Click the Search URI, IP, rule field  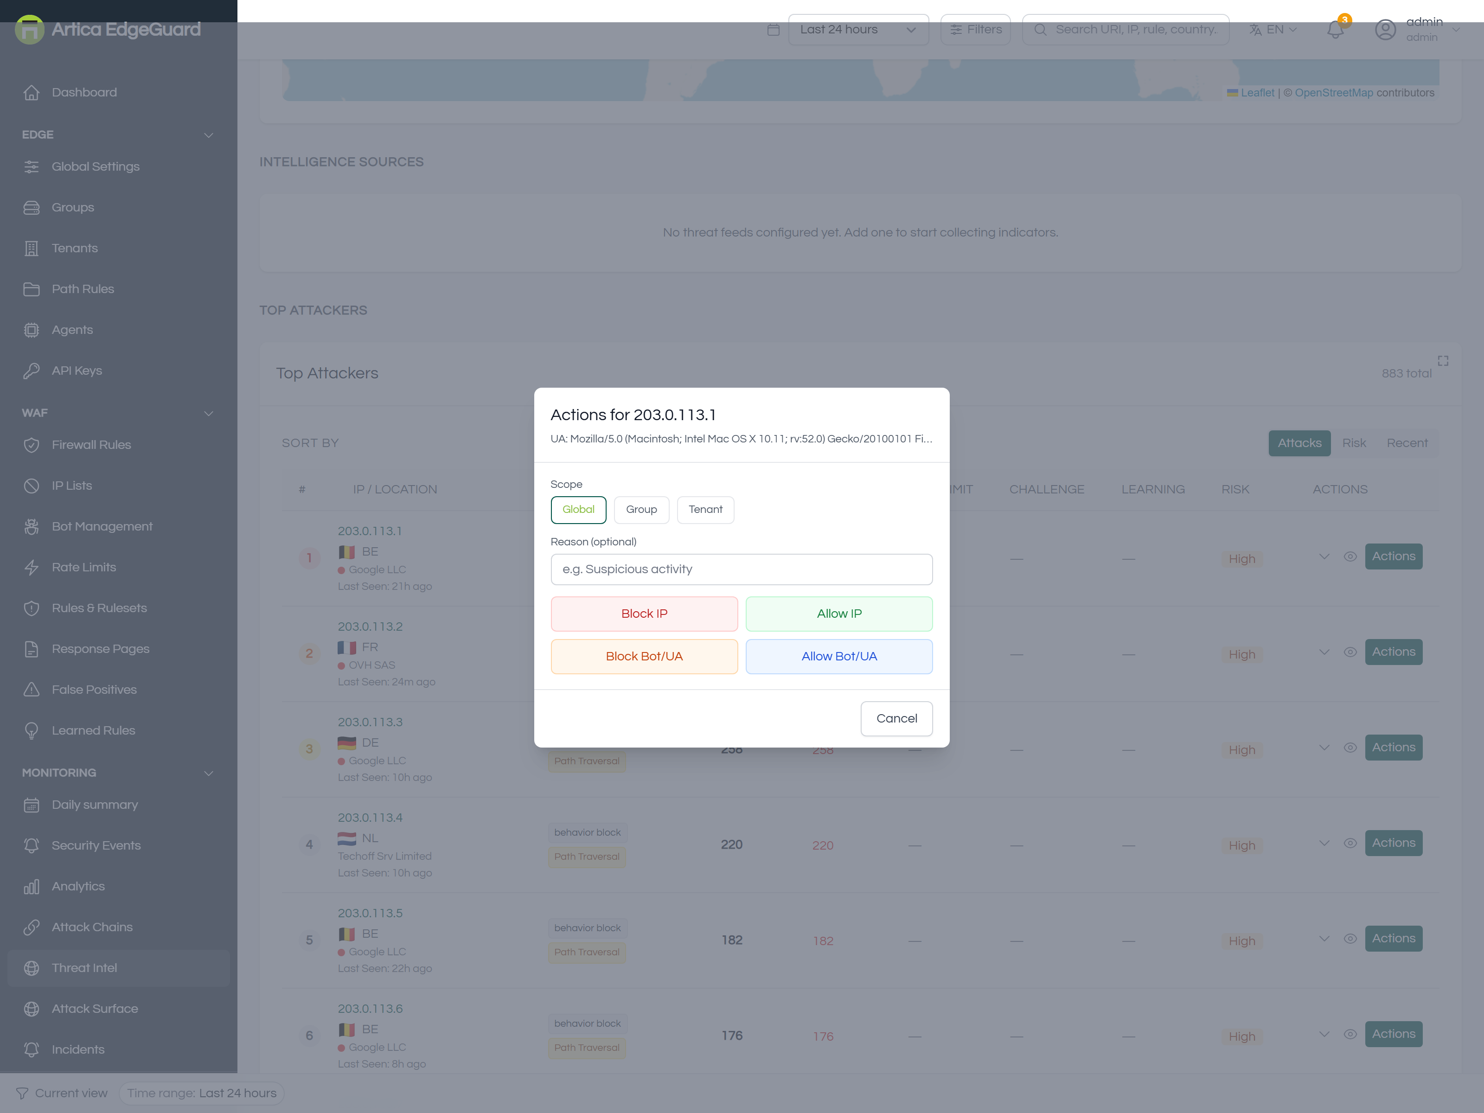pos(1125,30)
